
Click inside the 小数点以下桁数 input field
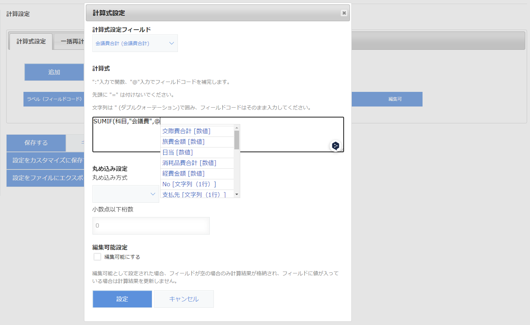click(151, 225)
